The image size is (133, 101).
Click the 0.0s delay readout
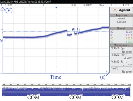coord(74,5)
